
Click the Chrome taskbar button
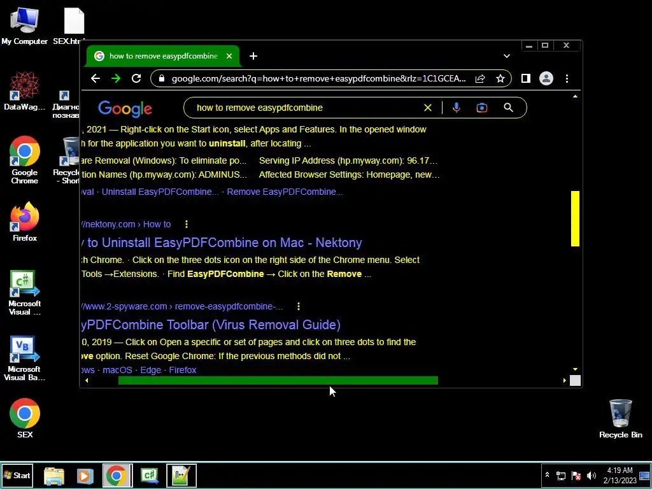tap(118, 475)
